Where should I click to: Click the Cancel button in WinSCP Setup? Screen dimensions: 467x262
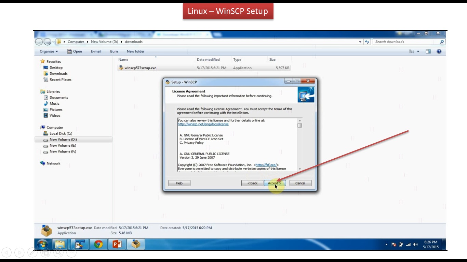pyautogui.click(x=300, y=183)
